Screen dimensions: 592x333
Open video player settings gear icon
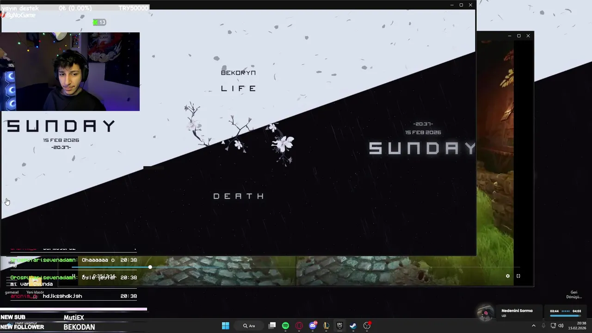(x=507, y=276)
